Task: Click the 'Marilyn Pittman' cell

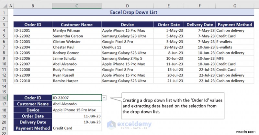Action: click(77, 30)
